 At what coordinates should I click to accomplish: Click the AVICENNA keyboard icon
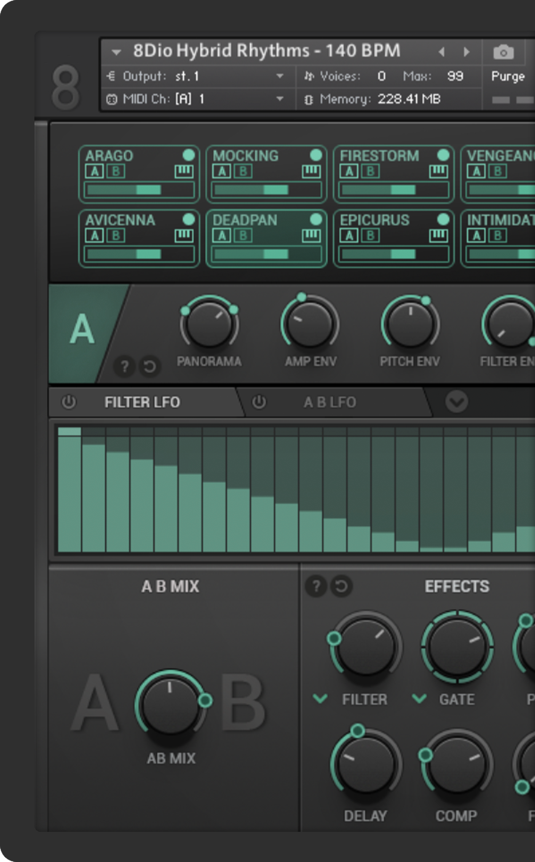point(184,235)
